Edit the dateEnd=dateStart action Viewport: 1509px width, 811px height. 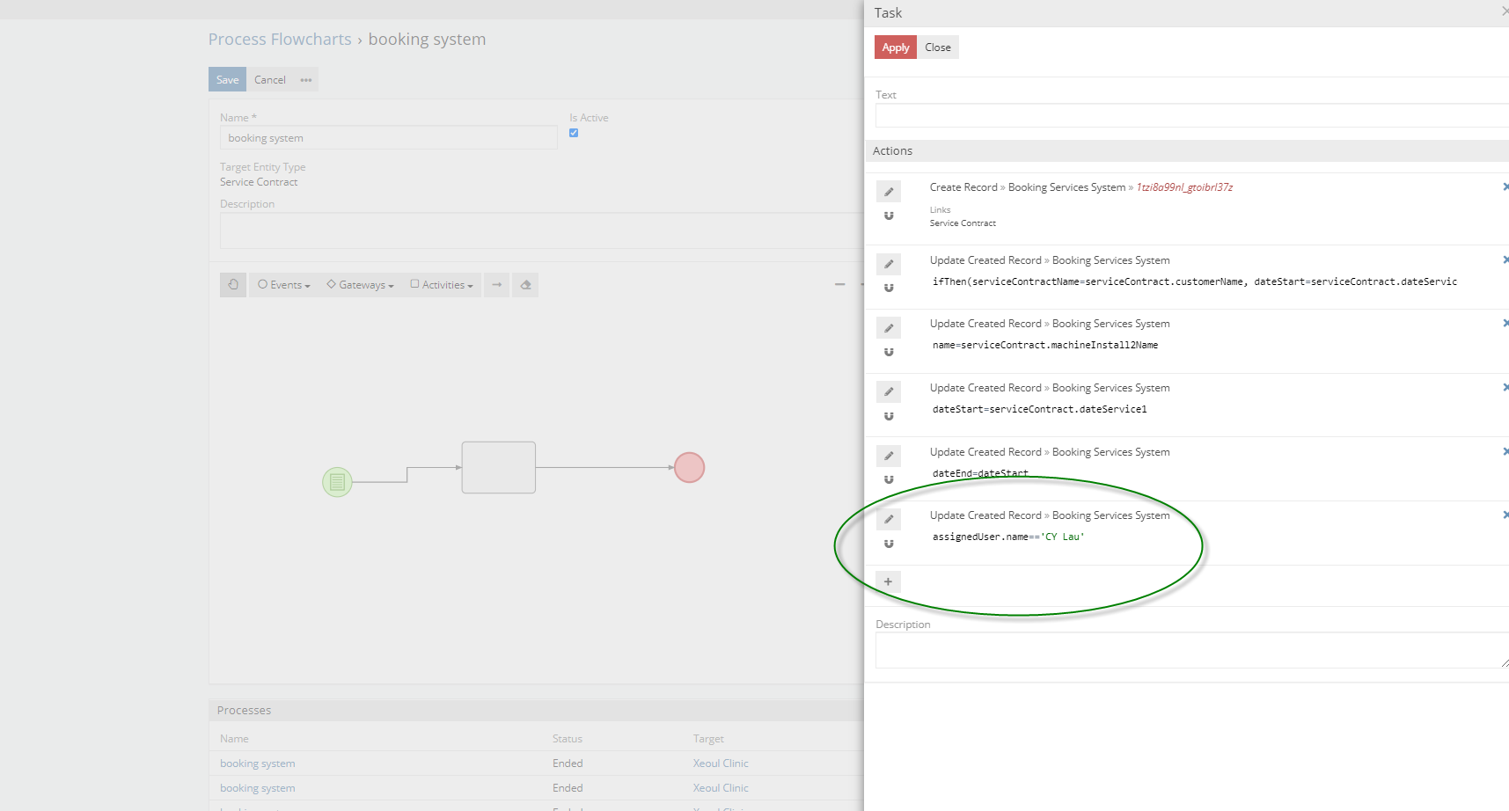click(x=889, y=456)
